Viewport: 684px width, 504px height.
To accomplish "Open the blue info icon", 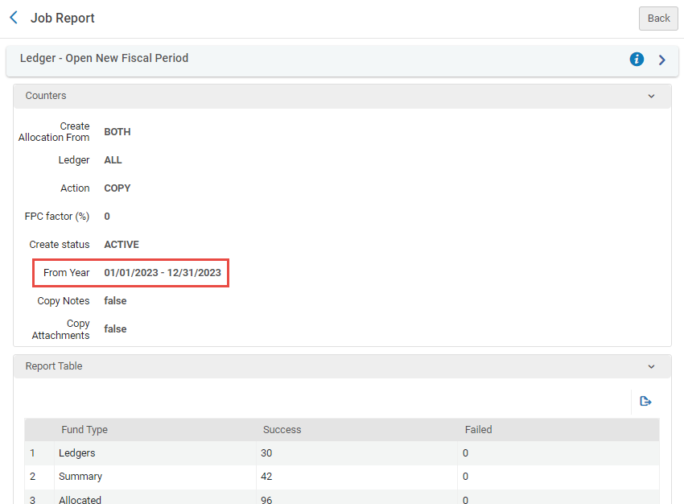I will pos(637,59).
